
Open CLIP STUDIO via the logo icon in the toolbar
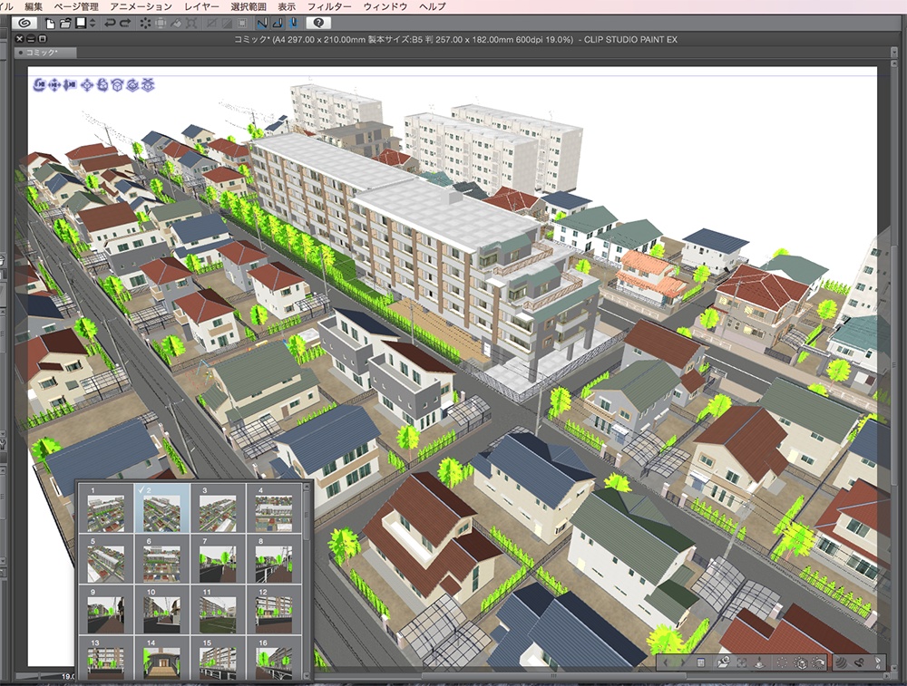[25, 23]
